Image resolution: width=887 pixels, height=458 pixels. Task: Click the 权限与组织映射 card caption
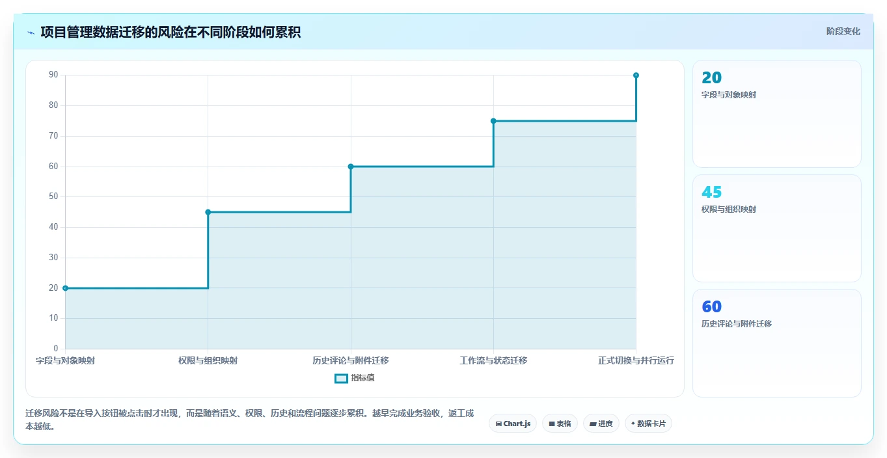729,209
